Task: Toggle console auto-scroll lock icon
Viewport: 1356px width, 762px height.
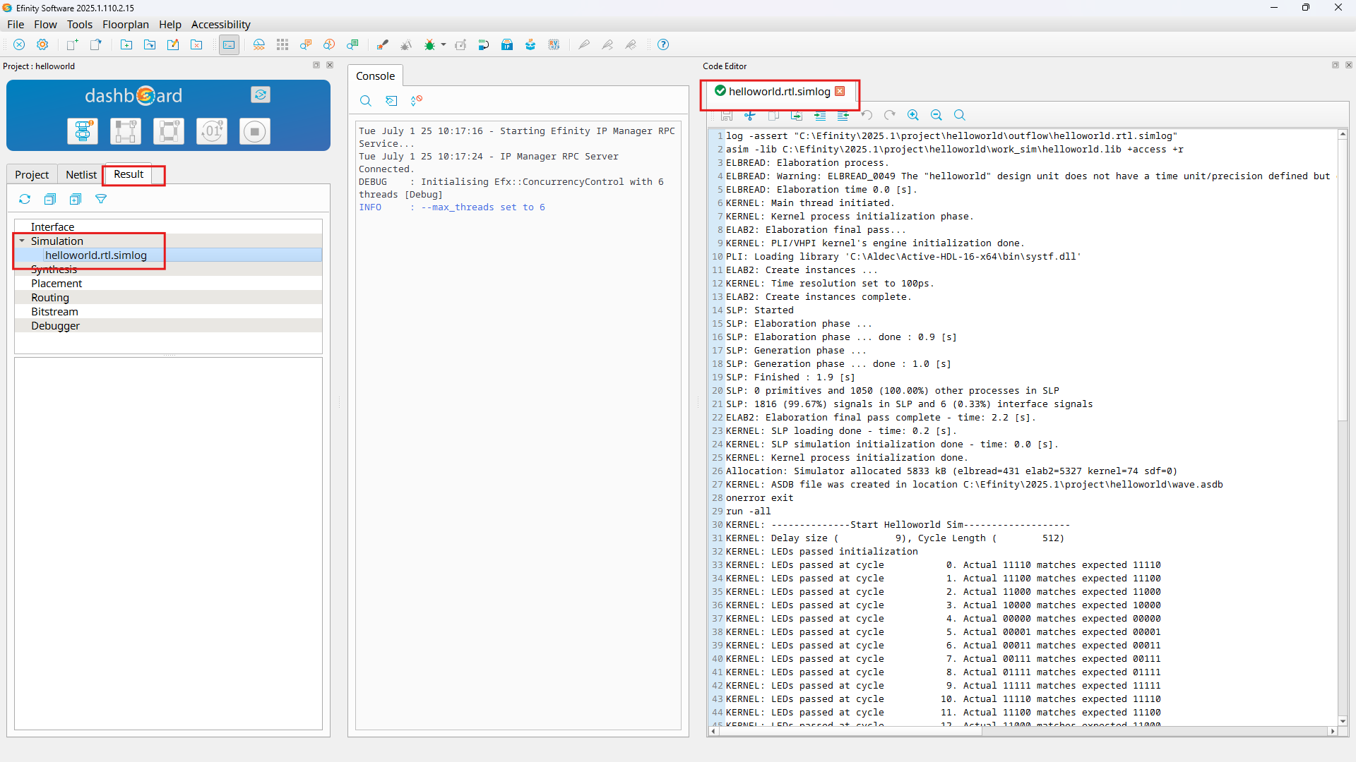Action: 417,100
